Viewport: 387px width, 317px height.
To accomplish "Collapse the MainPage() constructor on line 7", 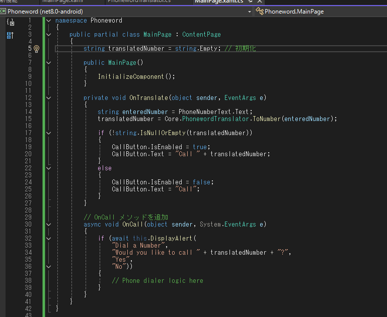I will tap(49, 63).
